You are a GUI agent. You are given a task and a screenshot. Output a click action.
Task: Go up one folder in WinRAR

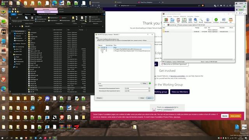(x=164, y=25)
